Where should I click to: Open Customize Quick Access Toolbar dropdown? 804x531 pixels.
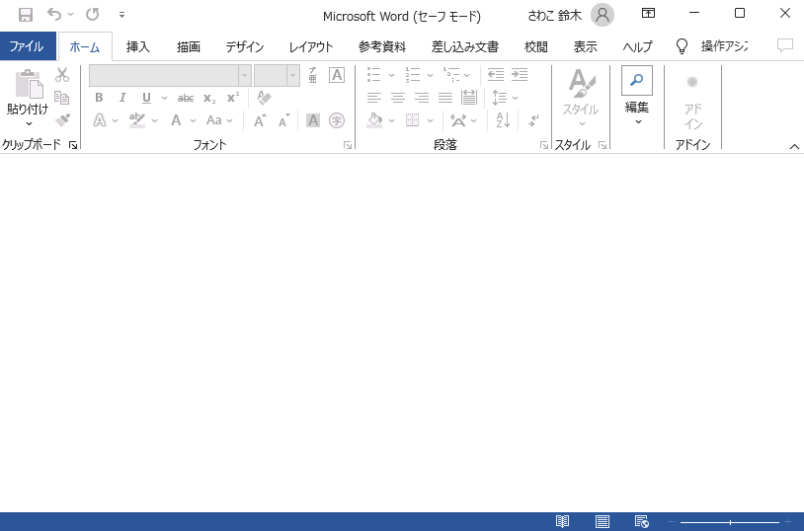point(121,15)
